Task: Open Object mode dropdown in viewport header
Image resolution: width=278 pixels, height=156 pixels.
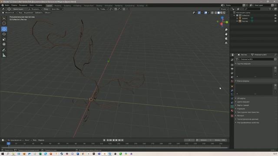Action: point(10,13)
